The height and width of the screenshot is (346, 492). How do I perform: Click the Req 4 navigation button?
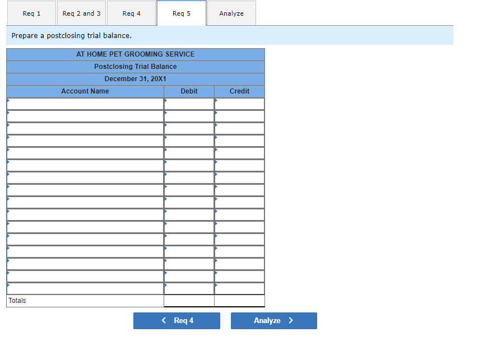click(x=177, y=320)
